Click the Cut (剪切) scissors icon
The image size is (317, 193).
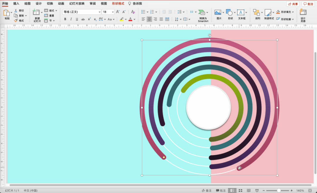pyautogui.click(x=16, y=11)
